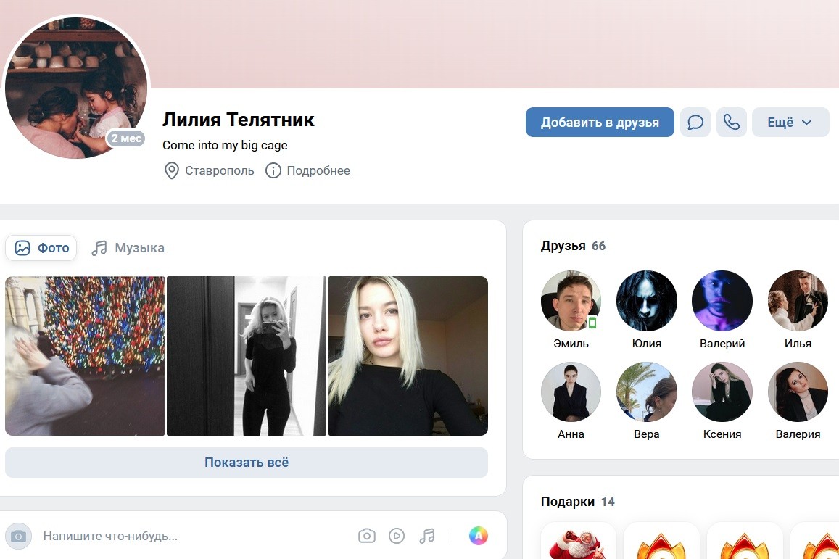Open friend Анна's avatar
This screenshot has width=839, height=559.
pos(571,392)
